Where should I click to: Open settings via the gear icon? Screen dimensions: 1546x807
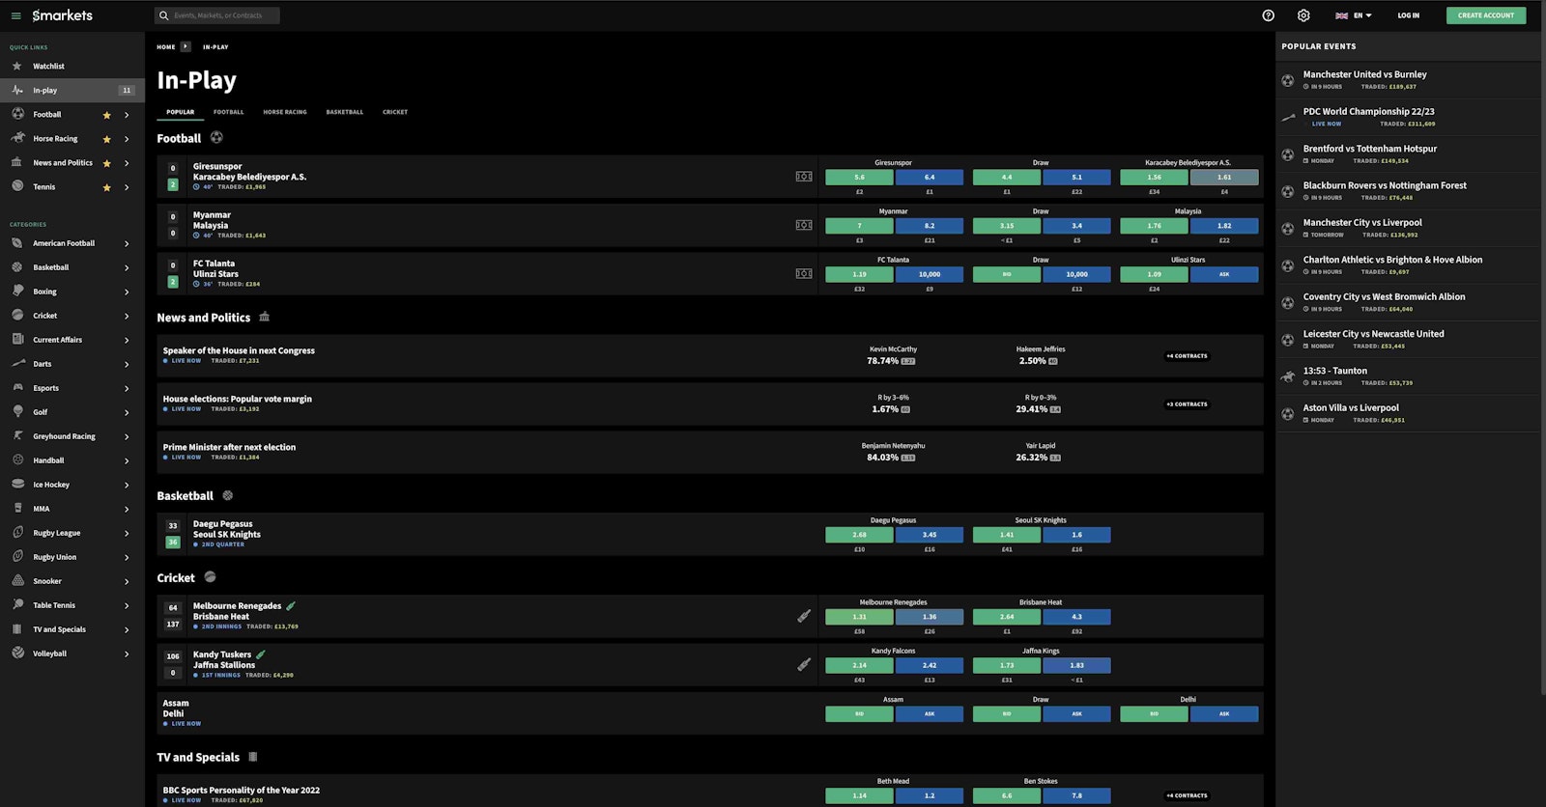coord(1303,15)
